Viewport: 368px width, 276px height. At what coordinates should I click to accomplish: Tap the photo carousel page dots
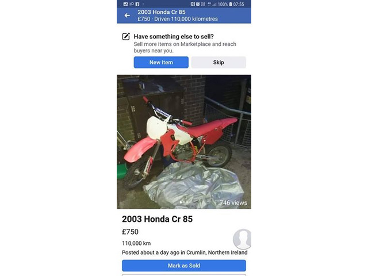coord(184,202)
